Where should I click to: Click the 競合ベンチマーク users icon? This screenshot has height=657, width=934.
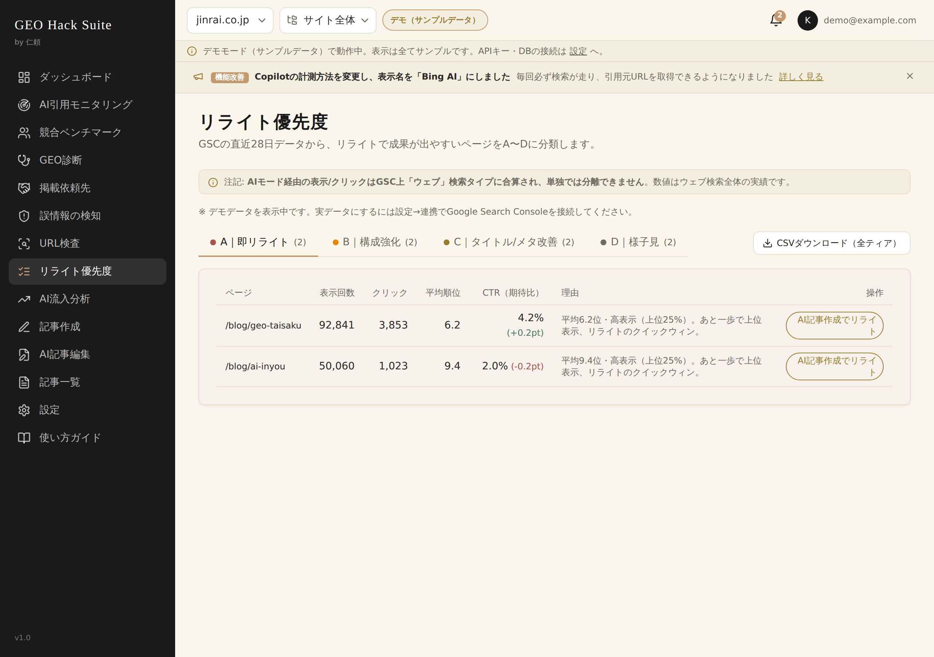(x=24, y=133)
